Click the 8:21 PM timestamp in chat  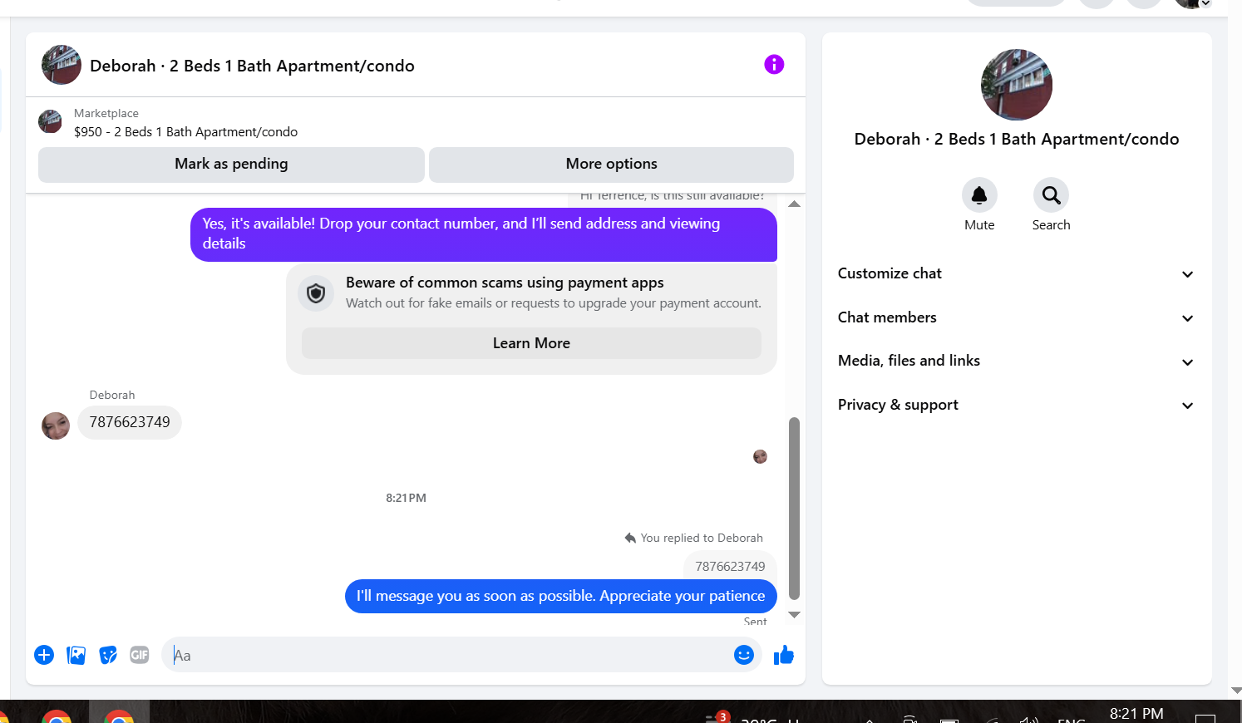406,498
